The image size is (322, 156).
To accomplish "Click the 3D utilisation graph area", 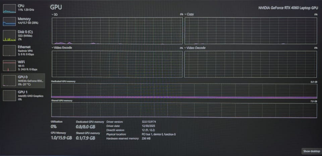I will click(x=117, y=31).
